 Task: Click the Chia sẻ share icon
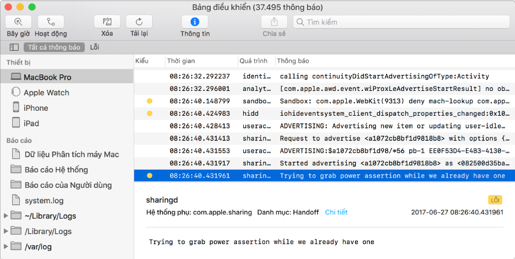click(274, 22)
